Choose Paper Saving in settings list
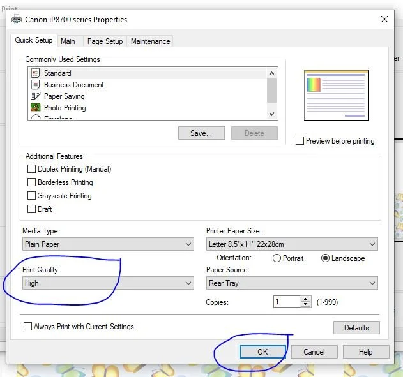This screenshot has width=403, height=377. (148, 96)
